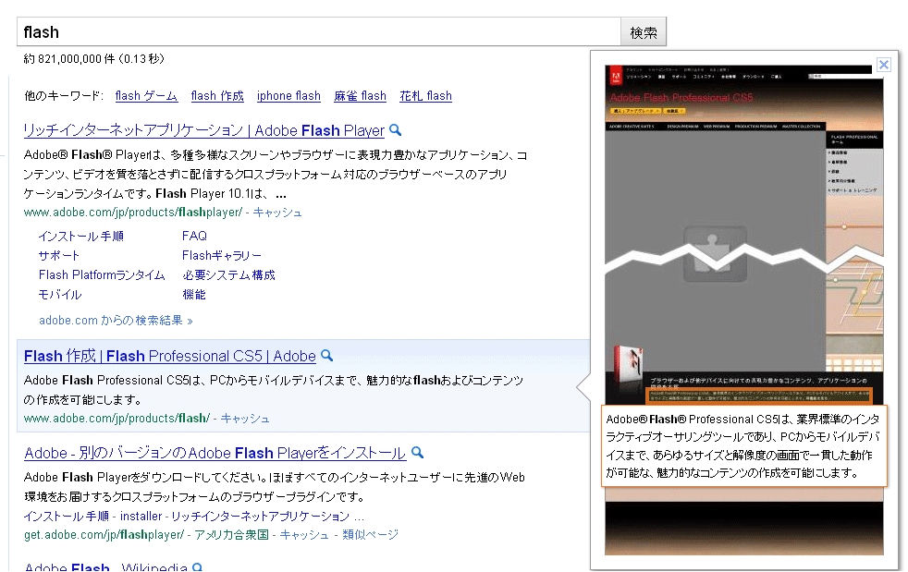Open the インストール手順 link under get.adobe.com result

coord(67,516)
